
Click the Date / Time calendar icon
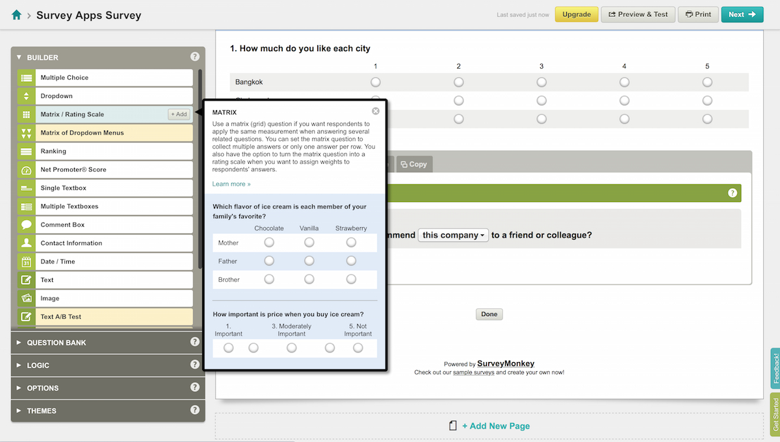(x=27, y=262)
